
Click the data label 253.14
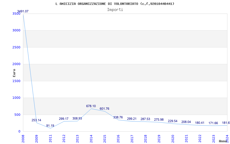(37, 120)
